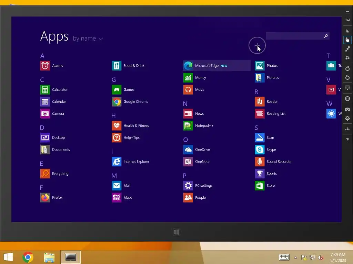Open the Money app
This screenshot has width=353, height=264.
(195, 78)
